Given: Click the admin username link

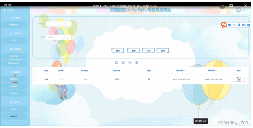Looking at the screenshot, I should coord(244,10).
